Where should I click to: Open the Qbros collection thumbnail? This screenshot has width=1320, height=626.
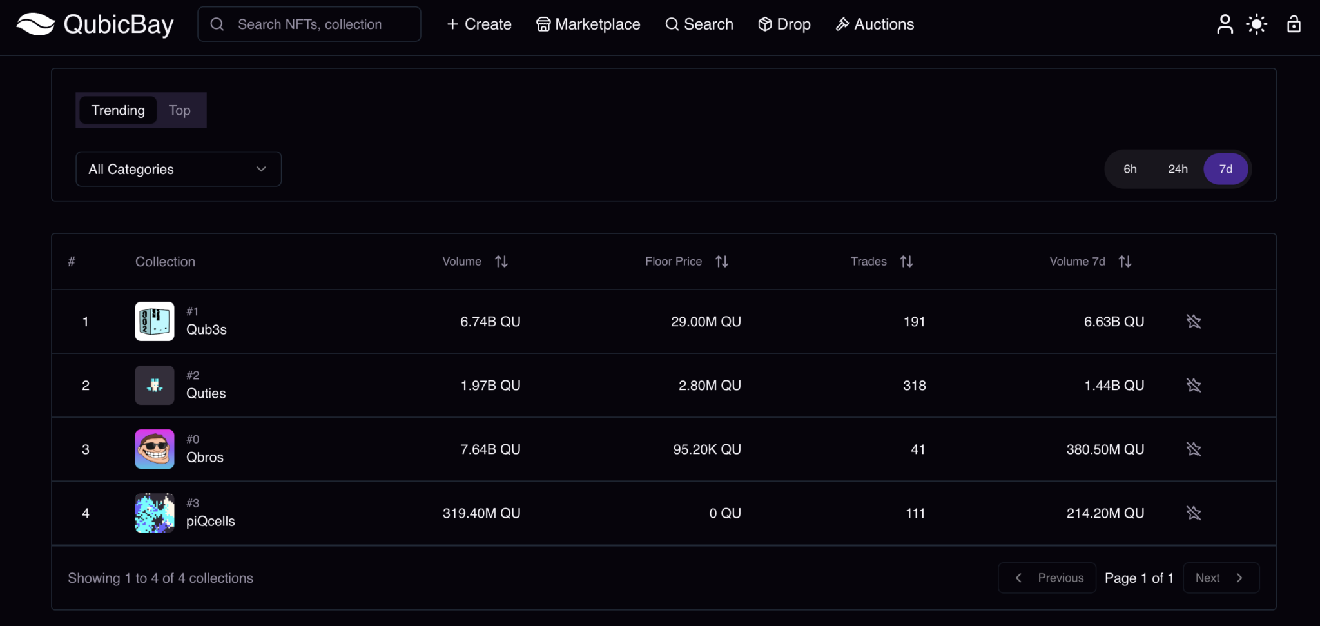coord(155,449)
